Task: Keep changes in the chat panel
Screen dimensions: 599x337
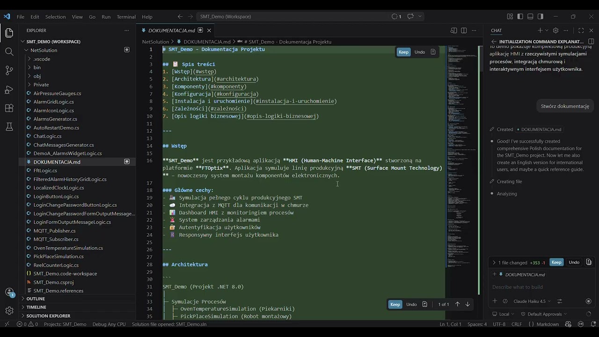Action: click(556, 263)
